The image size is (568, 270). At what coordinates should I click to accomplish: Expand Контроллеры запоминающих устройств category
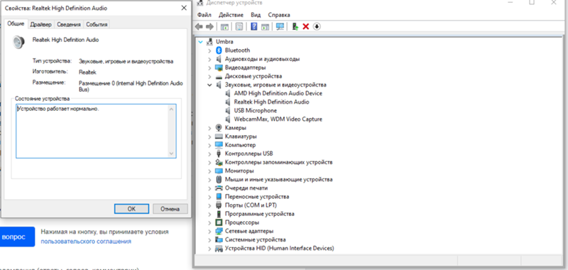coord(209,163)
